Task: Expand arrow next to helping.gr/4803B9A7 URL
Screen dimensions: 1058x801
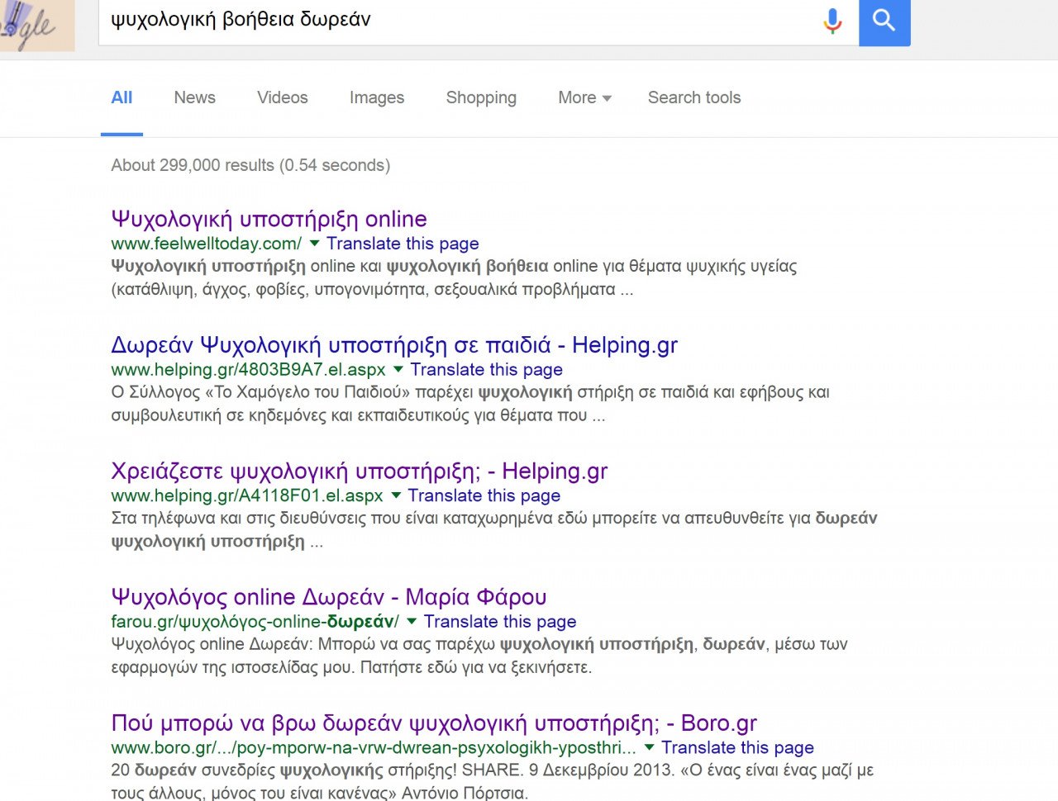Action: (398, 369)
